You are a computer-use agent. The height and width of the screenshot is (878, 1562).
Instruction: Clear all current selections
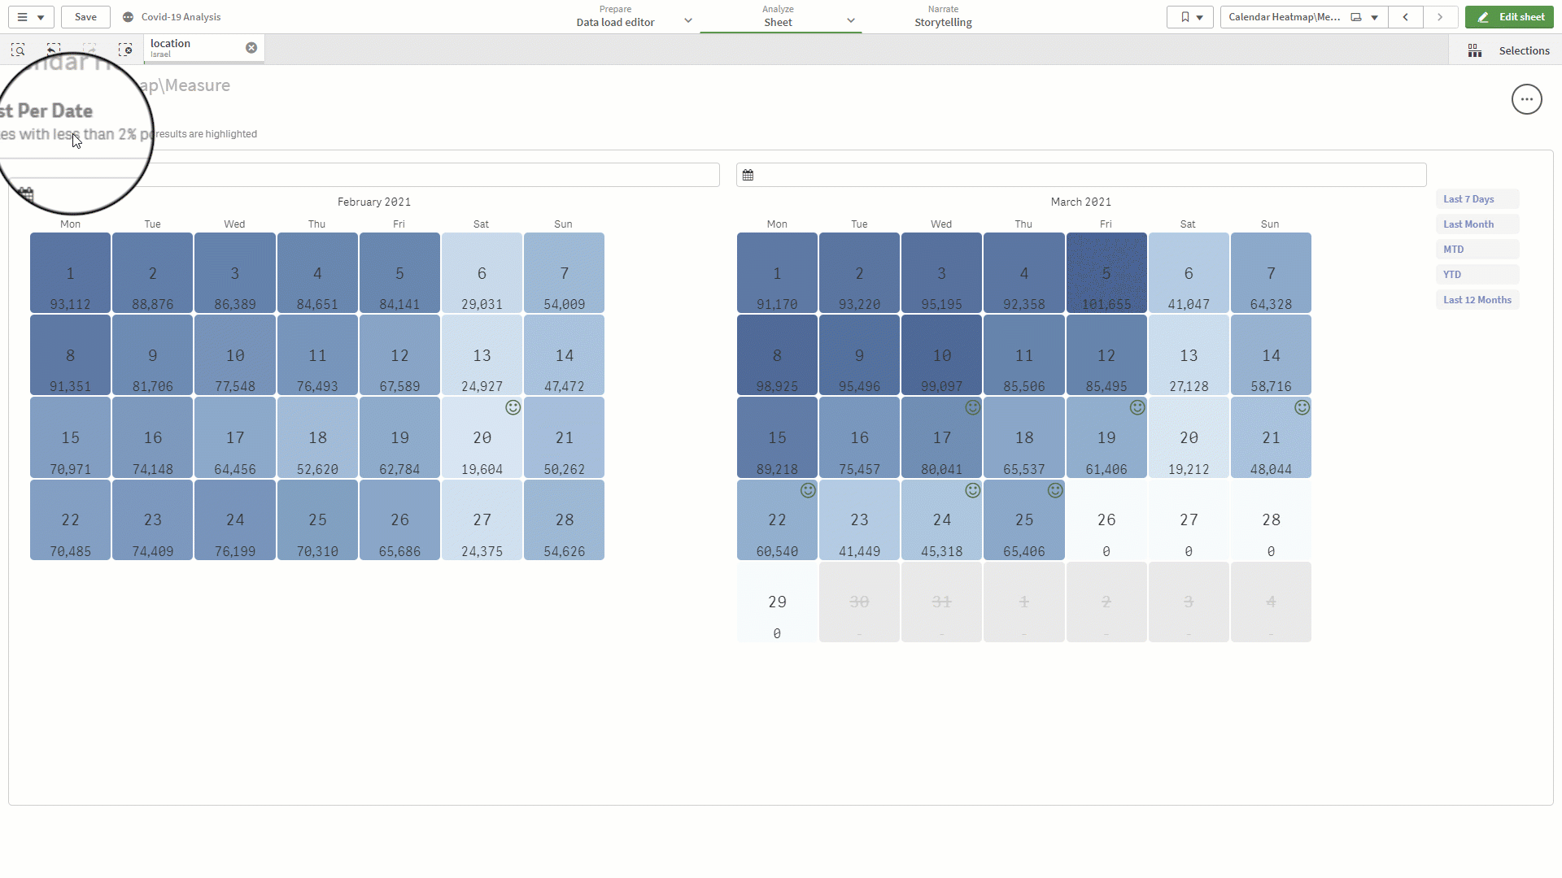click(x=126, y=50)
